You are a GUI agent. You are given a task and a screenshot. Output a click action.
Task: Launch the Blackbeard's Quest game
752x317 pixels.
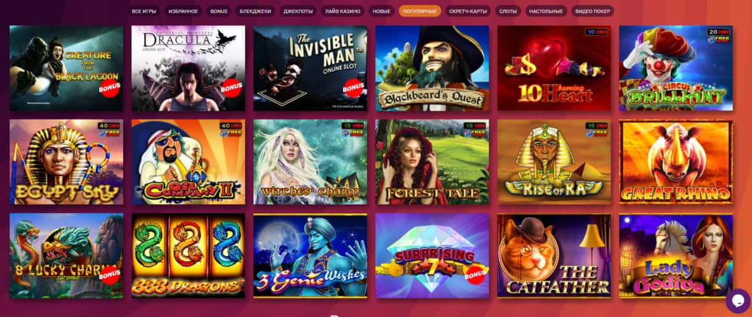(432, 68)
